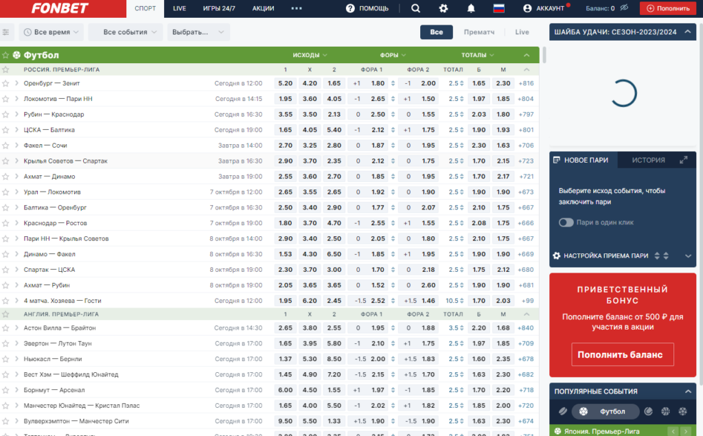Star the Факел — Сочи match
703x436 pixels.
[5, 146]
